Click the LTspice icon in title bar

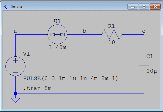coord(5,7)
